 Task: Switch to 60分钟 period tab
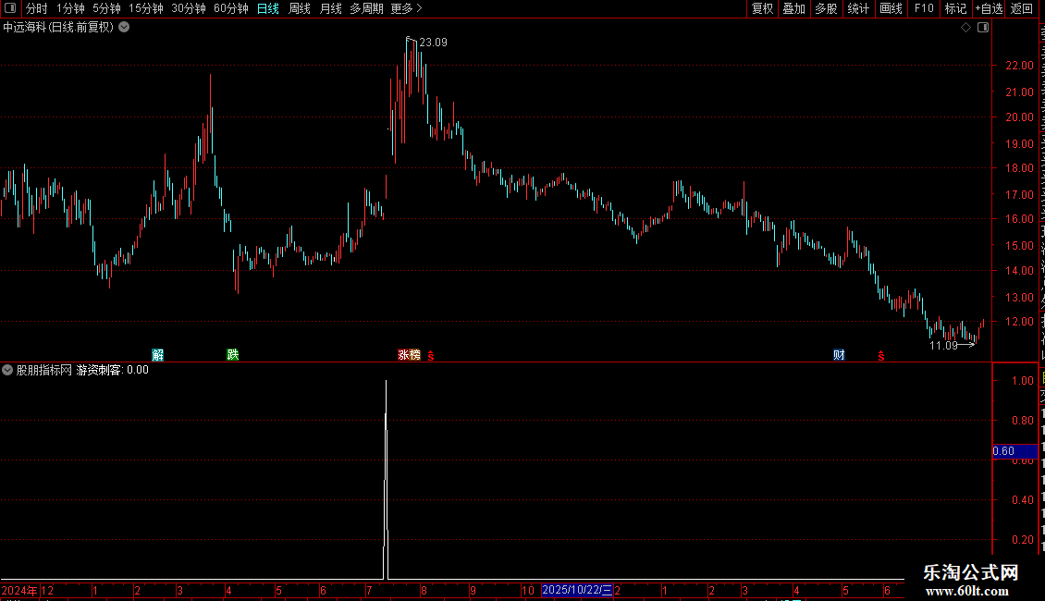click(x=230, y=8)
